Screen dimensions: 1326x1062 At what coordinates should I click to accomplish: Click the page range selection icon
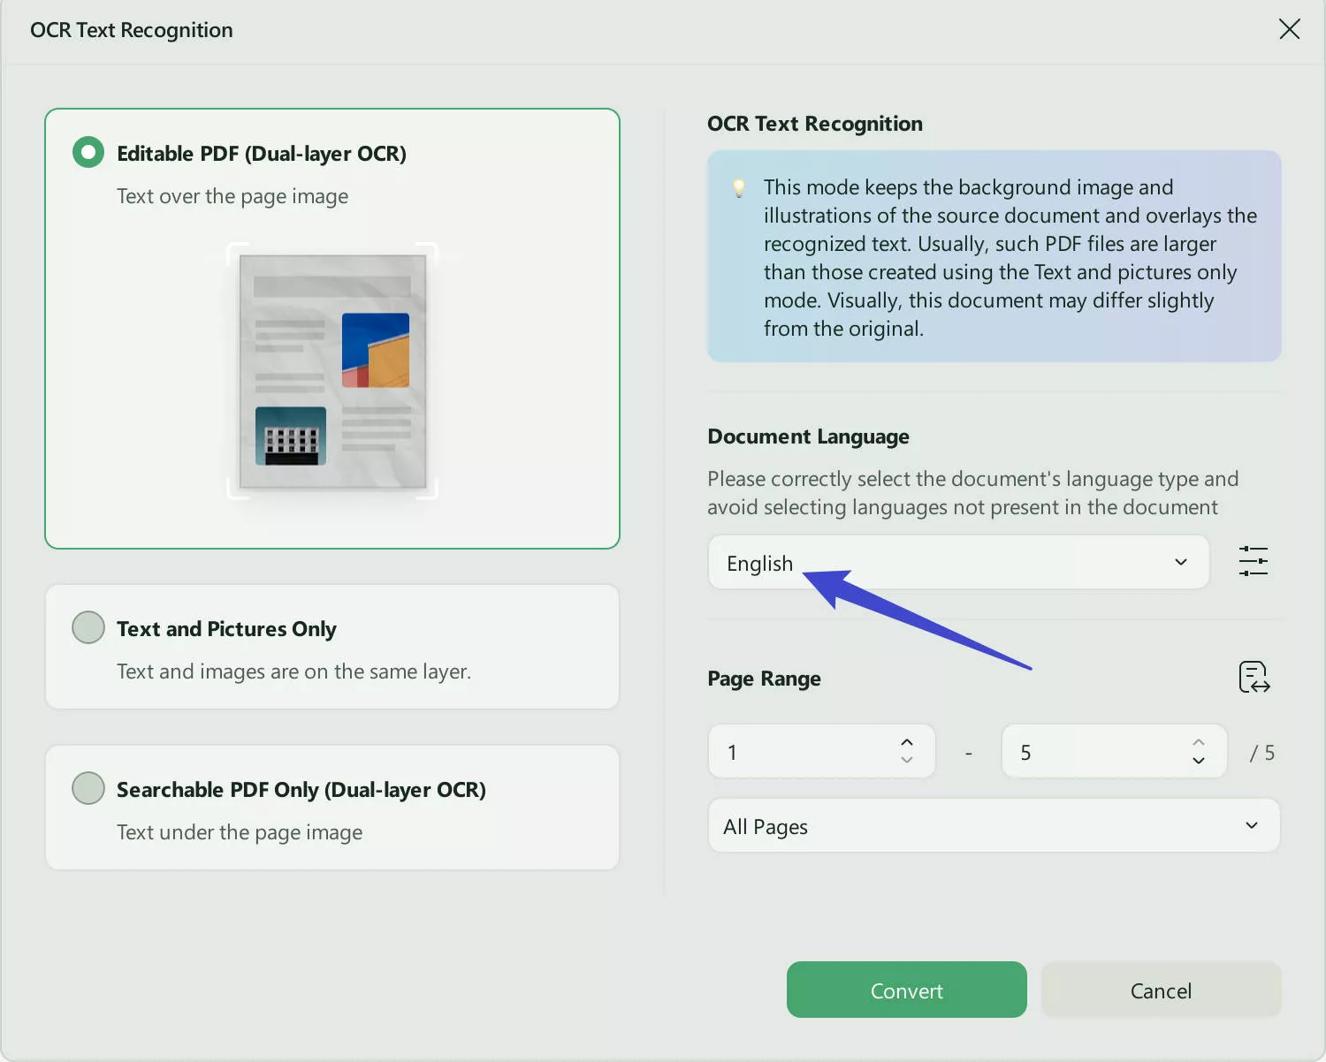click(x=1254, y=678)
